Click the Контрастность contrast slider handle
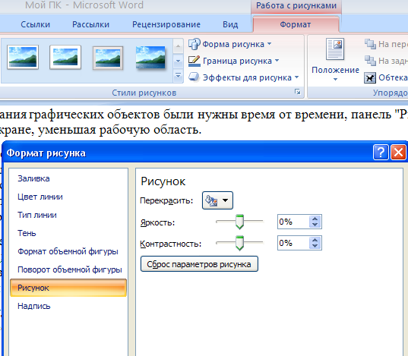 pyautogui.click(x=239, y=243)
